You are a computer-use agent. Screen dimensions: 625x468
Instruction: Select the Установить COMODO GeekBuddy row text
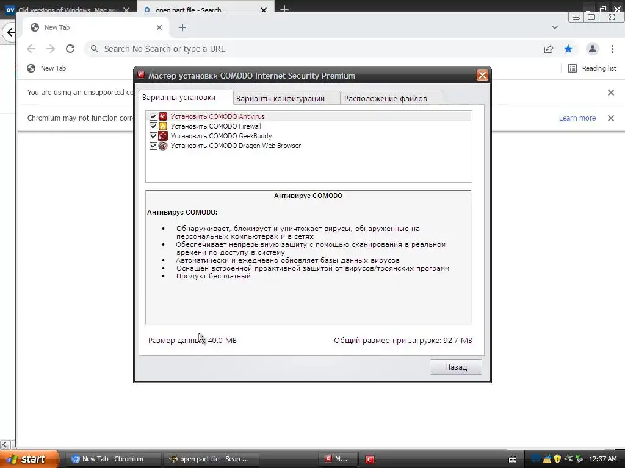pos(221,136)
